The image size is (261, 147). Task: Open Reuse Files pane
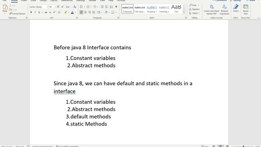pyautogui.click(x=246, y=9)
